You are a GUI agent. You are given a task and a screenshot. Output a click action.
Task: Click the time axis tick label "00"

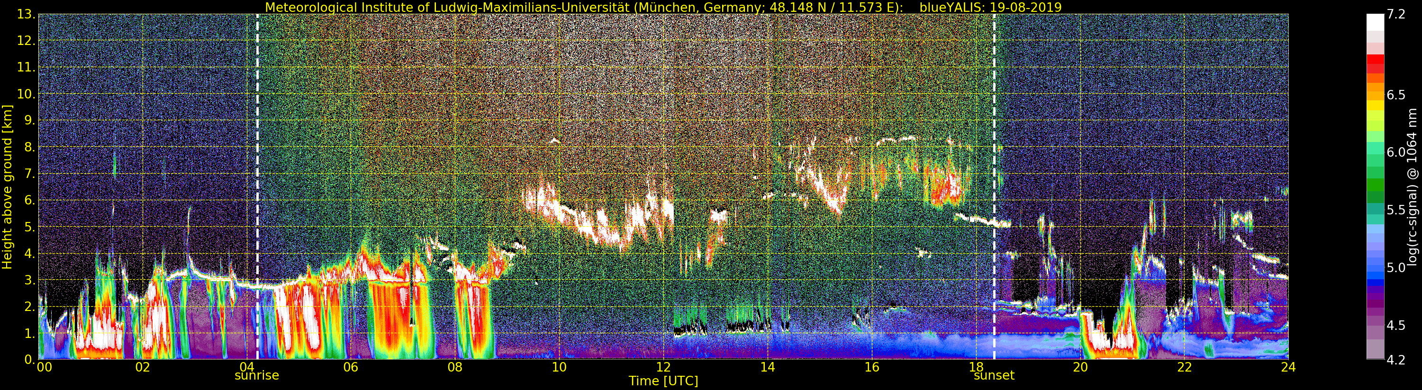tap(44, 367)
